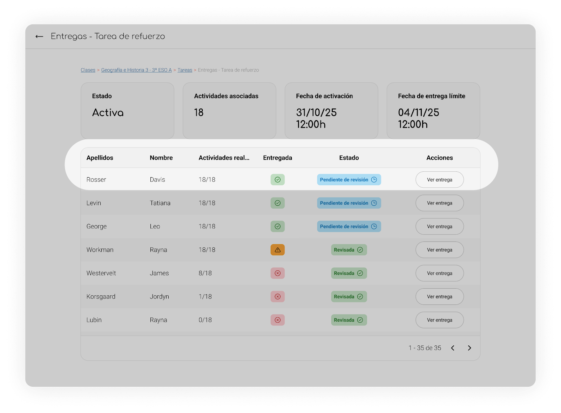This screenshot has width=561, height=413.
Task: Go to the previous page of results
Action: [453, 348]
